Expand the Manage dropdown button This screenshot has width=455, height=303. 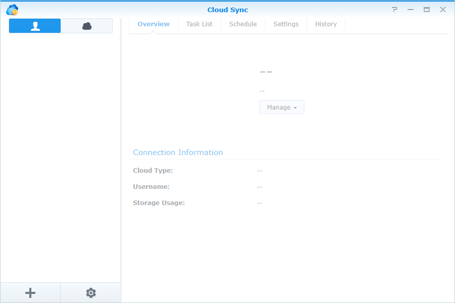pos(282,107)
